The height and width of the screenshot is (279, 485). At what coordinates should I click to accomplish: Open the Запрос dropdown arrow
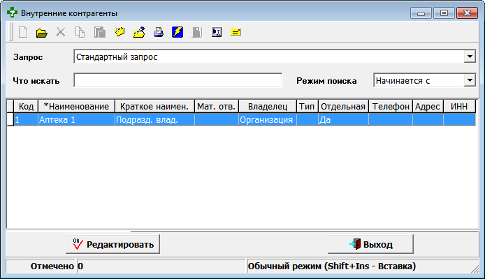coord(470,56)
